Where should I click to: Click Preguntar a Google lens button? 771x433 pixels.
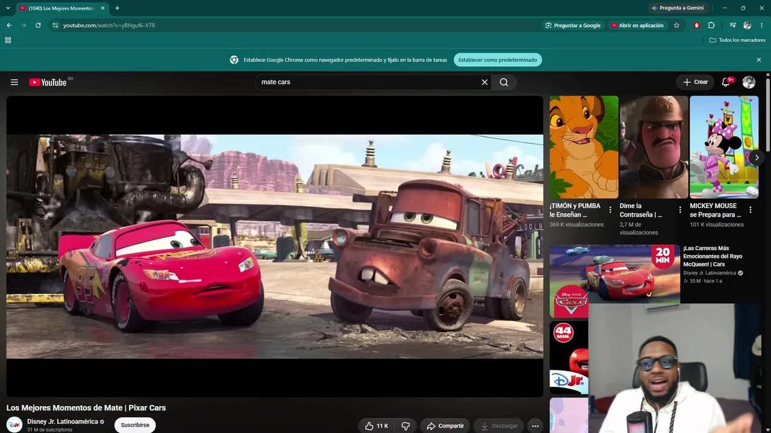573,25
